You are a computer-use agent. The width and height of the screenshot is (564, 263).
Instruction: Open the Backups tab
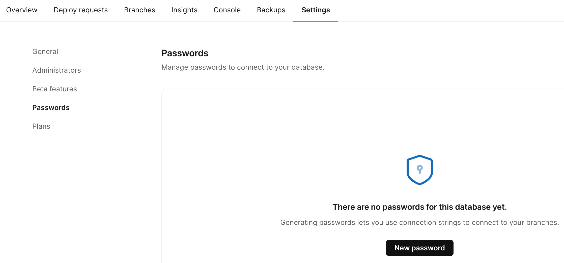(271, 10)
